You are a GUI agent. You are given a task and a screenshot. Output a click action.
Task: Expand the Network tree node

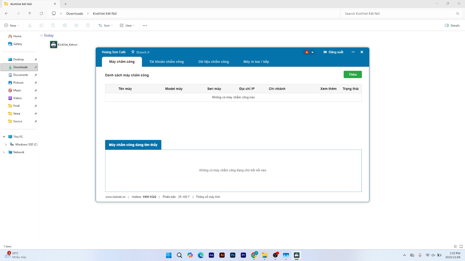tap(4, 152)
